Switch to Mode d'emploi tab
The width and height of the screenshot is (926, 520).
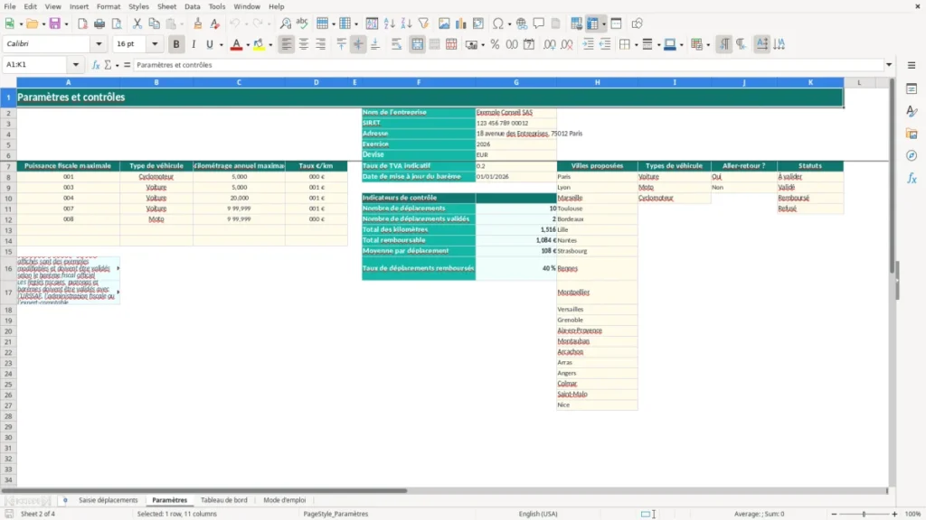285,500
